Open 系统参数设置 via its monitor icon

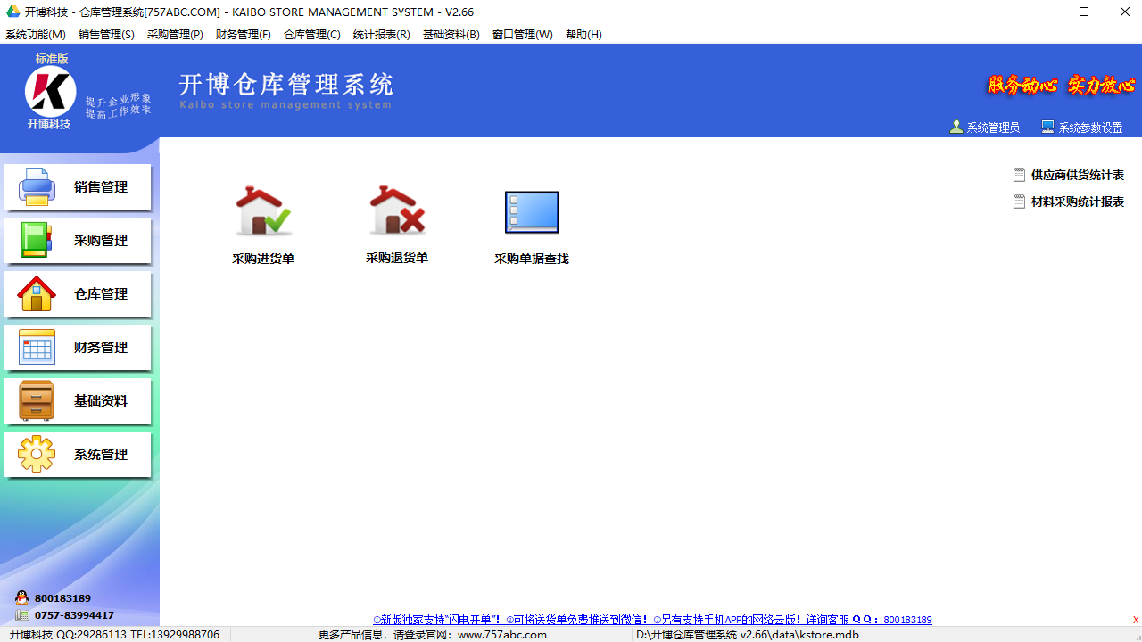(1047, 126)
